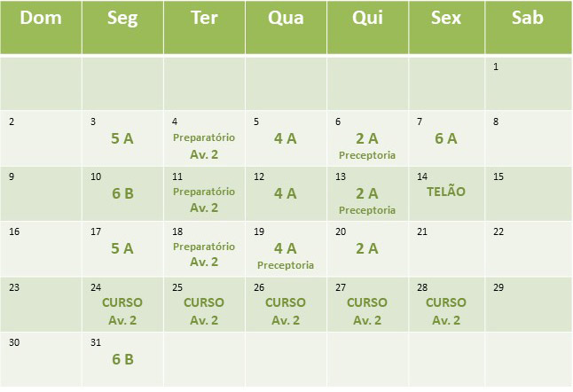Screen dimensions: 573x392
Task: Click day 30 cell
Action: coord(41,359)
